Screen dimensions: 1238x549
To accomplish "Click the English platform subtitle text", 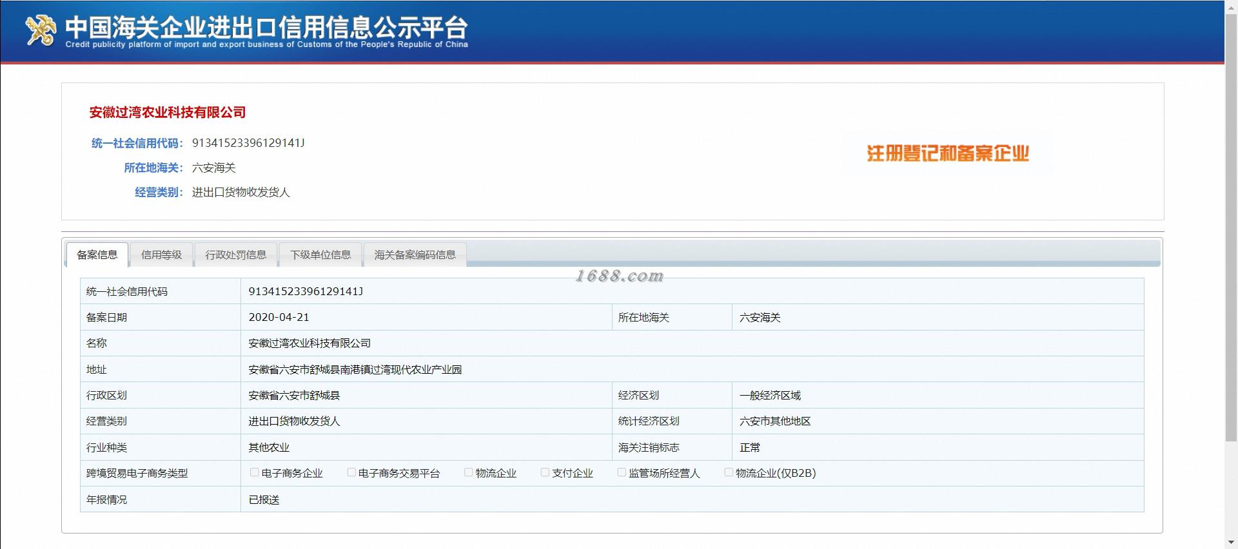I will pyautogui.click(x=266, y=44).
